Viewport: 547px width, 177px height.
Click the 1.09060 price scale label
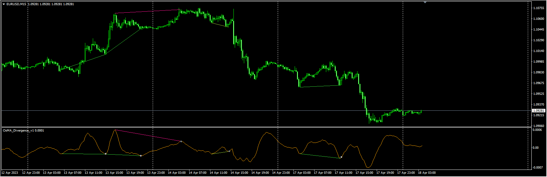click(x=539, y=126)
